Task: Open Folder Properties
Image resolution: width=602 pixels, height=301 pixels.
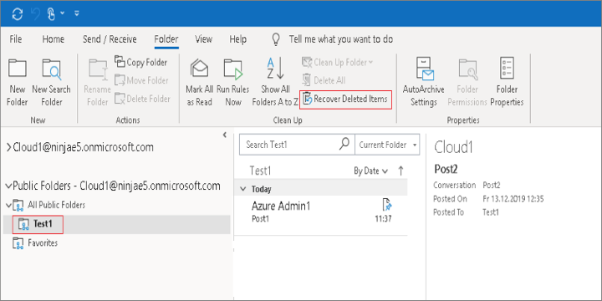Action: [x=508, y=82]
